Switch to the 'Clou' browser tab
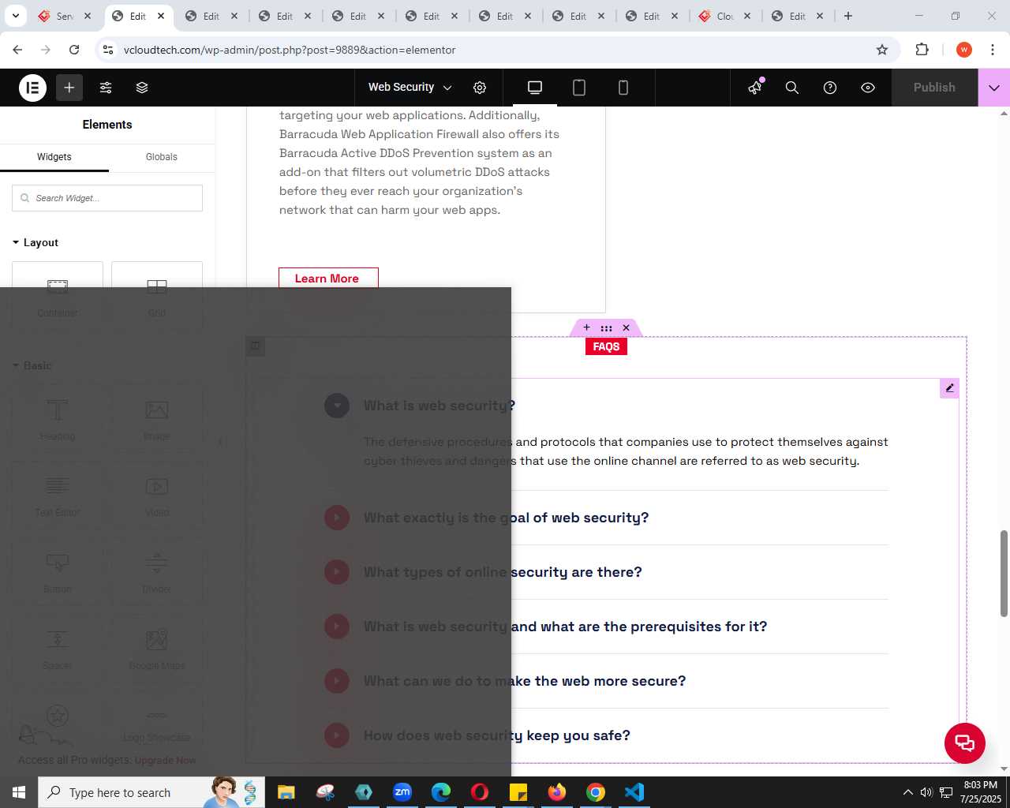1010x808 pixels. click(725, 16)
